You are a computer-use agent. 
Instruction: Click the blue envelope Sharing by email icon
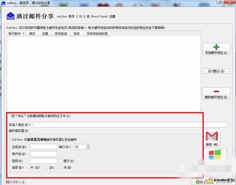[x=10, y=16]
